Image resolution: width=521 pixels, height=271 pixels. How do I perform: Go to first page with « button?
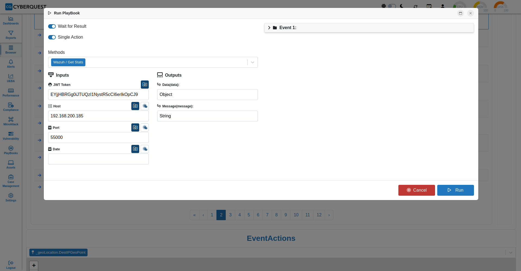tap(194, 215)
